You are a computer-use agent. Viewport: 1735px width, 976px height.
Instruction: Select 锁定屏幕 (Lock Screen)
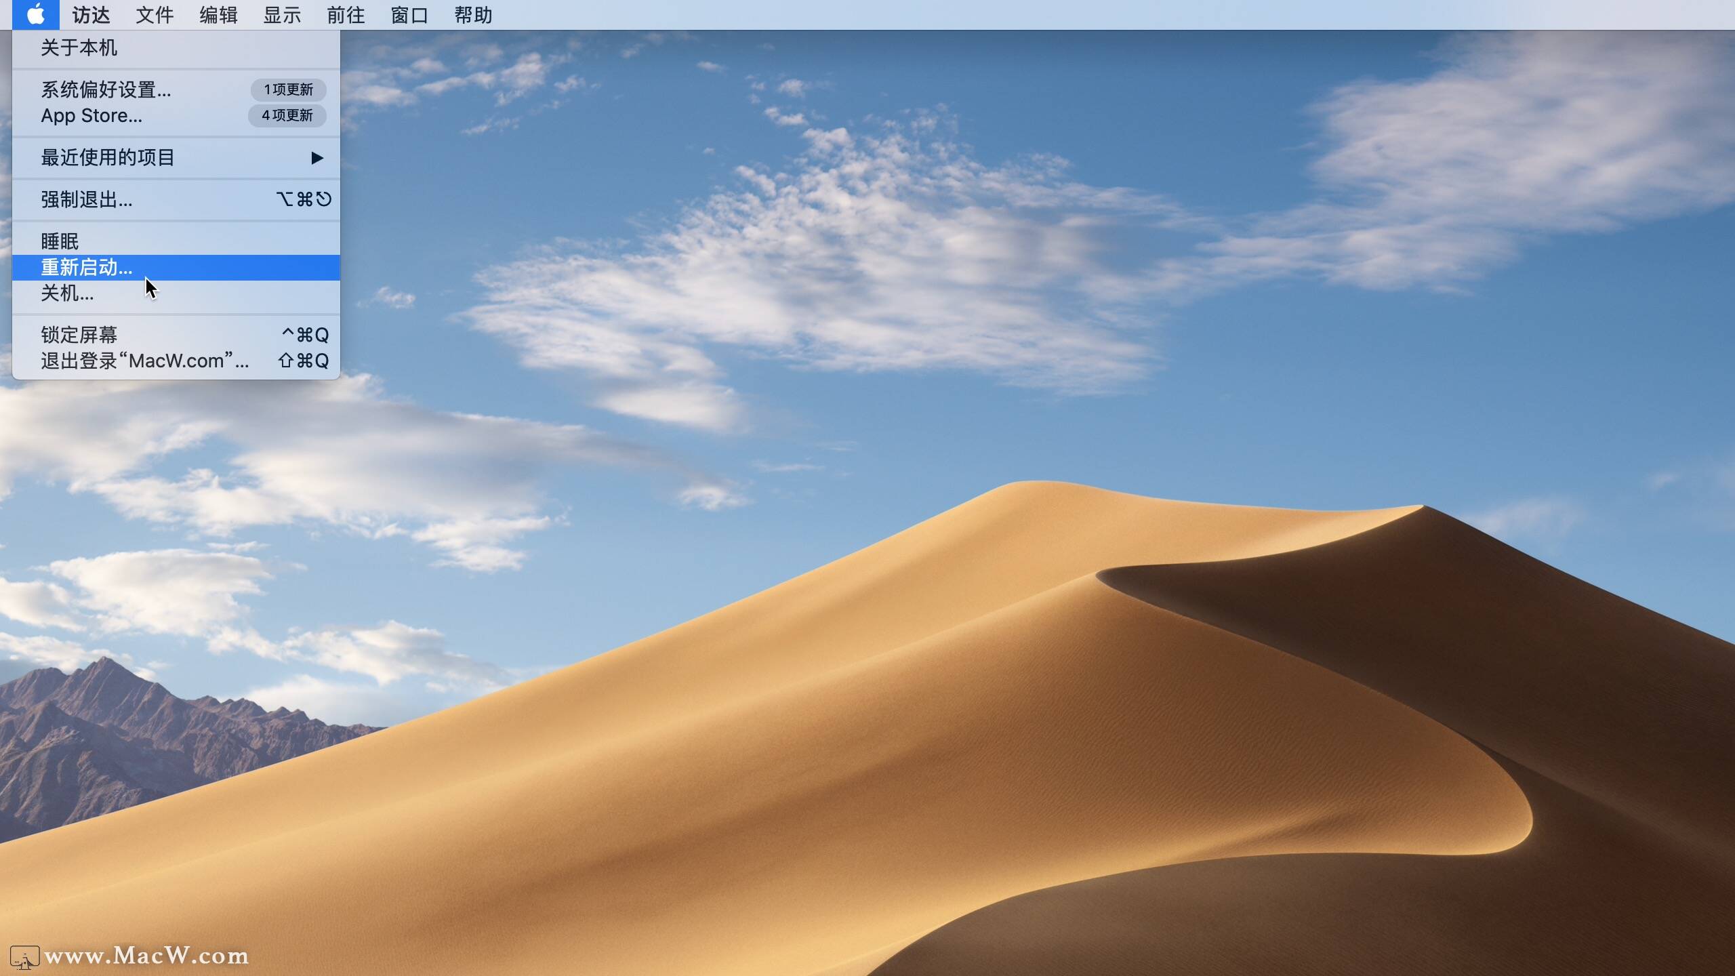click(x=79, y=335)
